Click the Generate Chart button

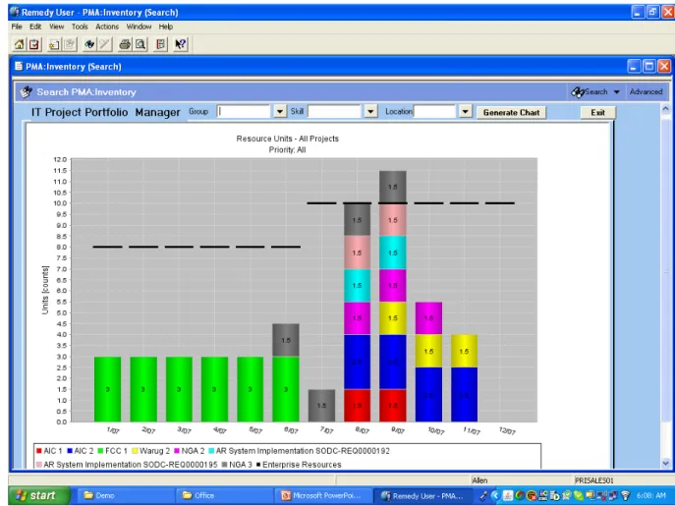[511, 112]
